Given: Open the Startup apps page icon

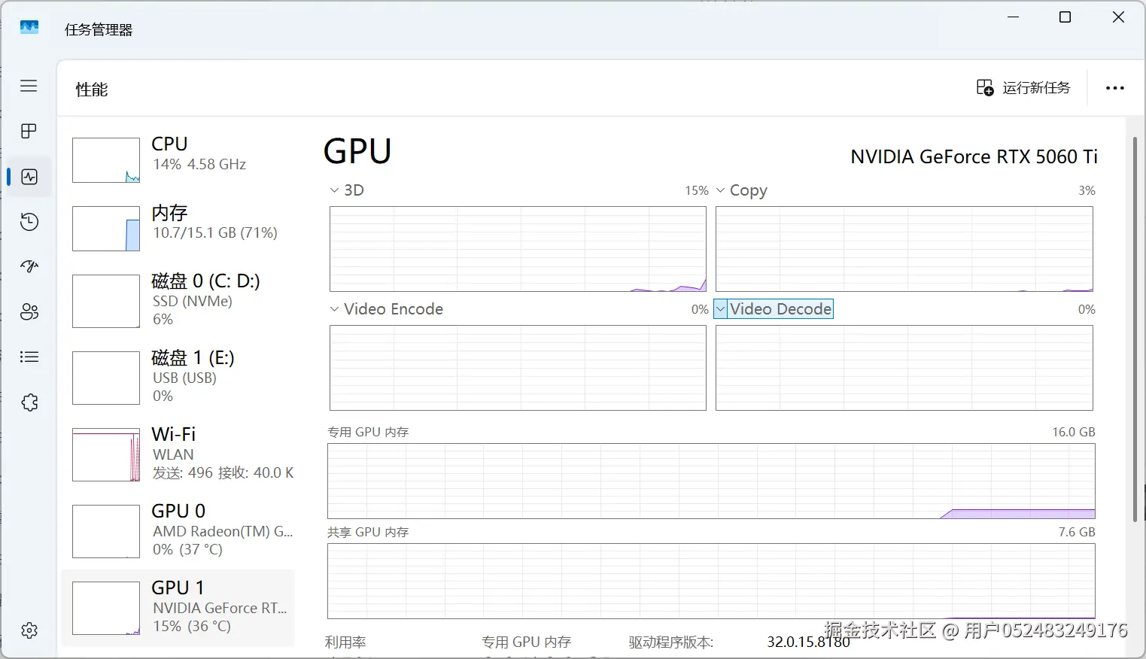Looking at the screenshot, I should (x=29, y=266).
